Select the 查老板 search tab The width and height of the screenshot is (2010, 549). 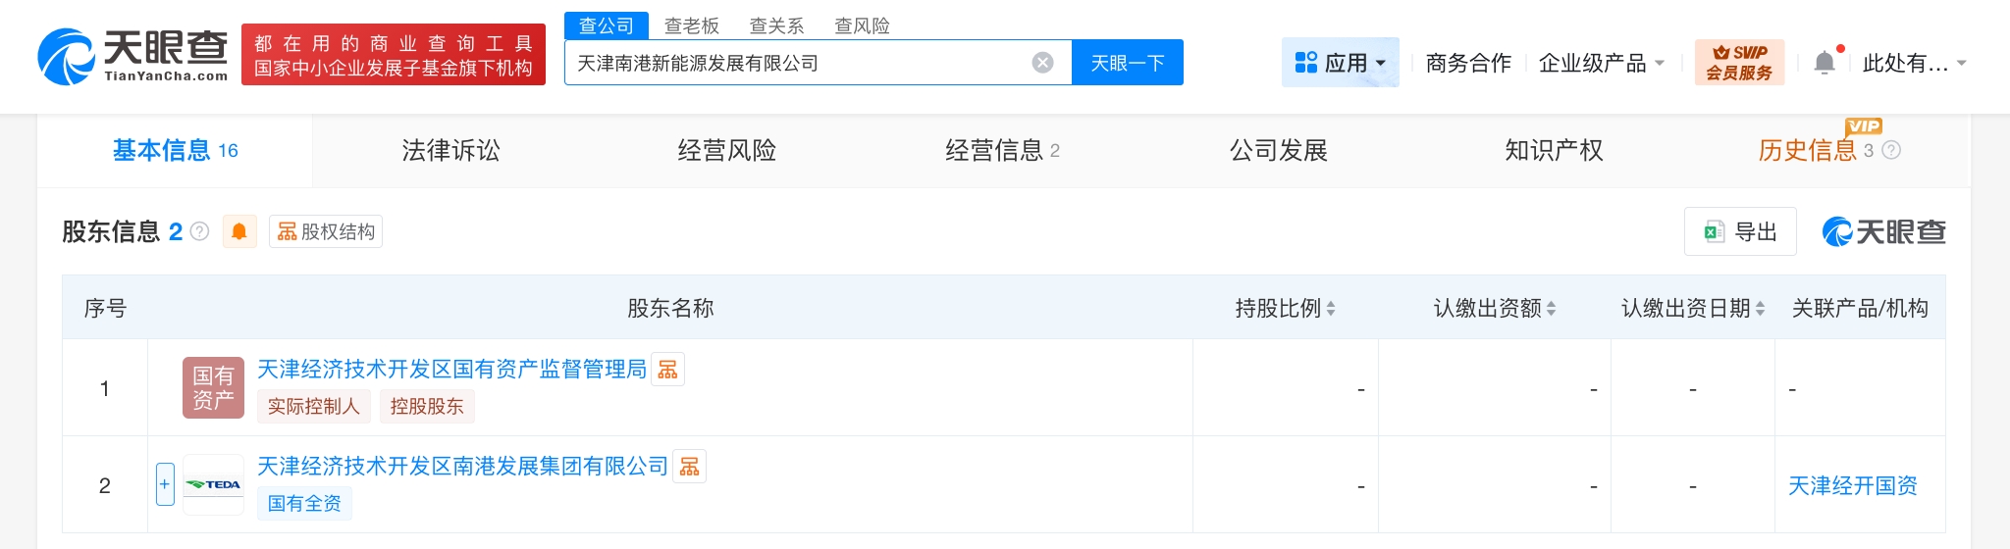point(691,25)
